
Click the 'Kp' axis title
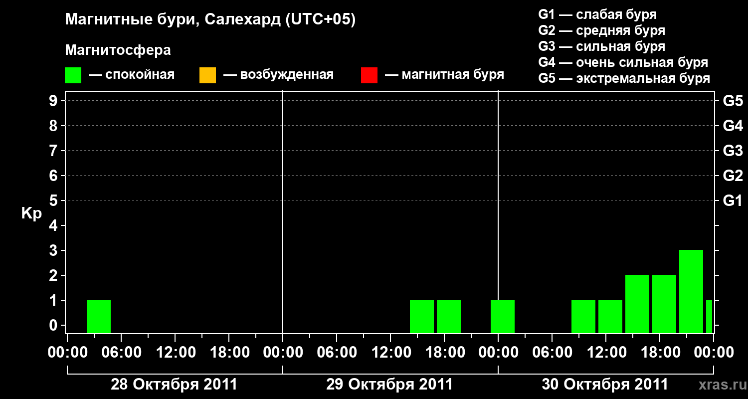31,213
